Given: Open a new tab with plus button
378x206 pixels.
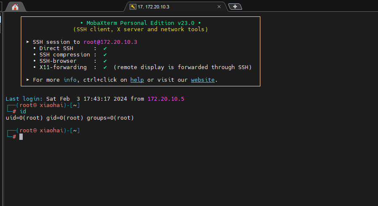Looking at the screenshot, I should point(235,7).
